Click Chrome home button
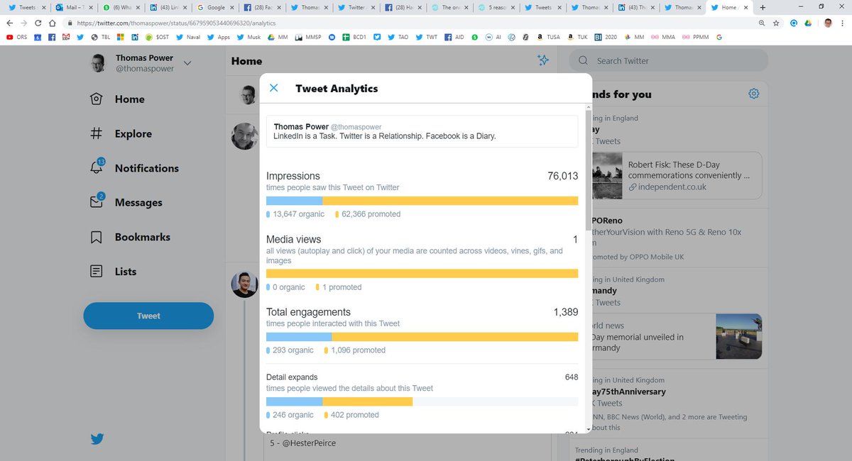Screen dimensions: 852x461 coord(52,23)
